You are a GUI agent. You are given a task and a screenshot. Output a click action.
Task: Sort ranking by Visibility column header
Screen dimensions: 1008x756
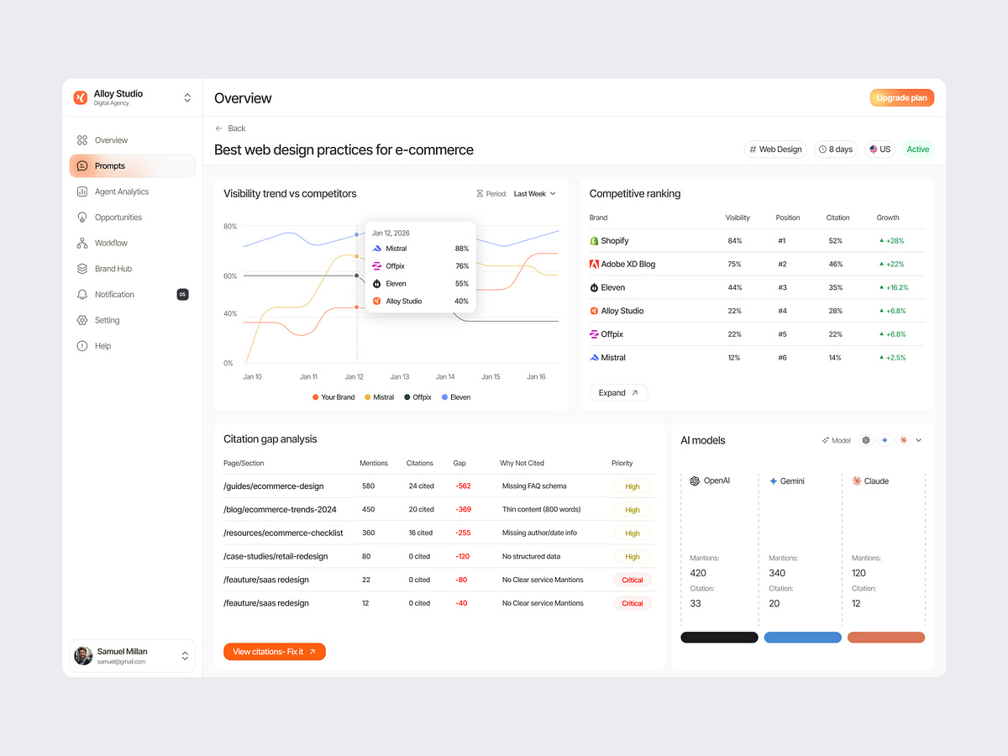coord(738,218)
